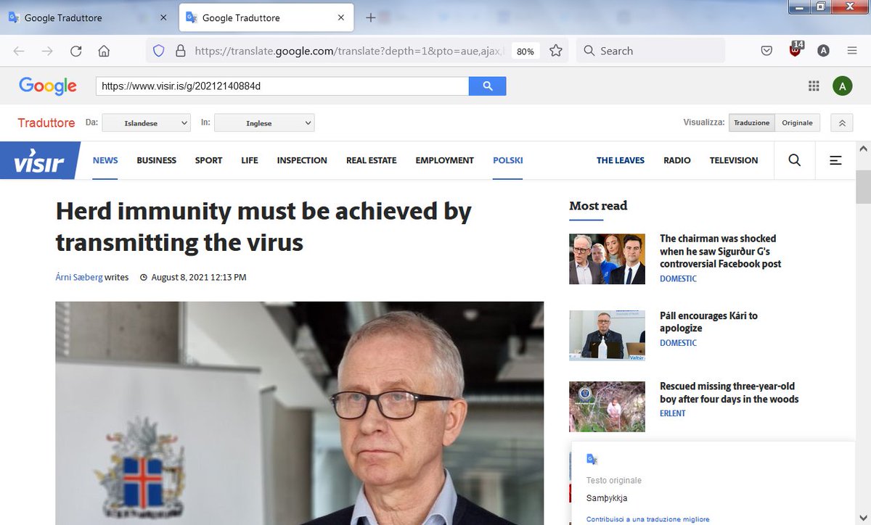Click the visir.is URL input field
The image size is (871, 525).
coord(282,86)
